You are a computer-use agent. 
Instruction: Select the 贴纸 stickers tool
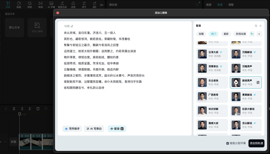point(18,4)
